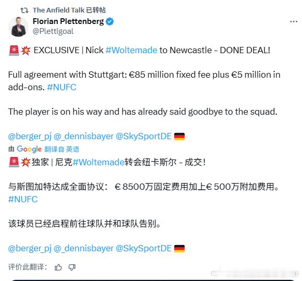Click the repost icon beside The Anfield Talk
302x281 pixels.
click(x=25, y=10)
